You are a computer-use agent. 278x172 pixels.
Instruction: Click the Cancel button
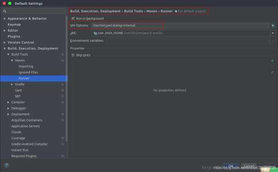pyautogui.click(x=249, y=166)
